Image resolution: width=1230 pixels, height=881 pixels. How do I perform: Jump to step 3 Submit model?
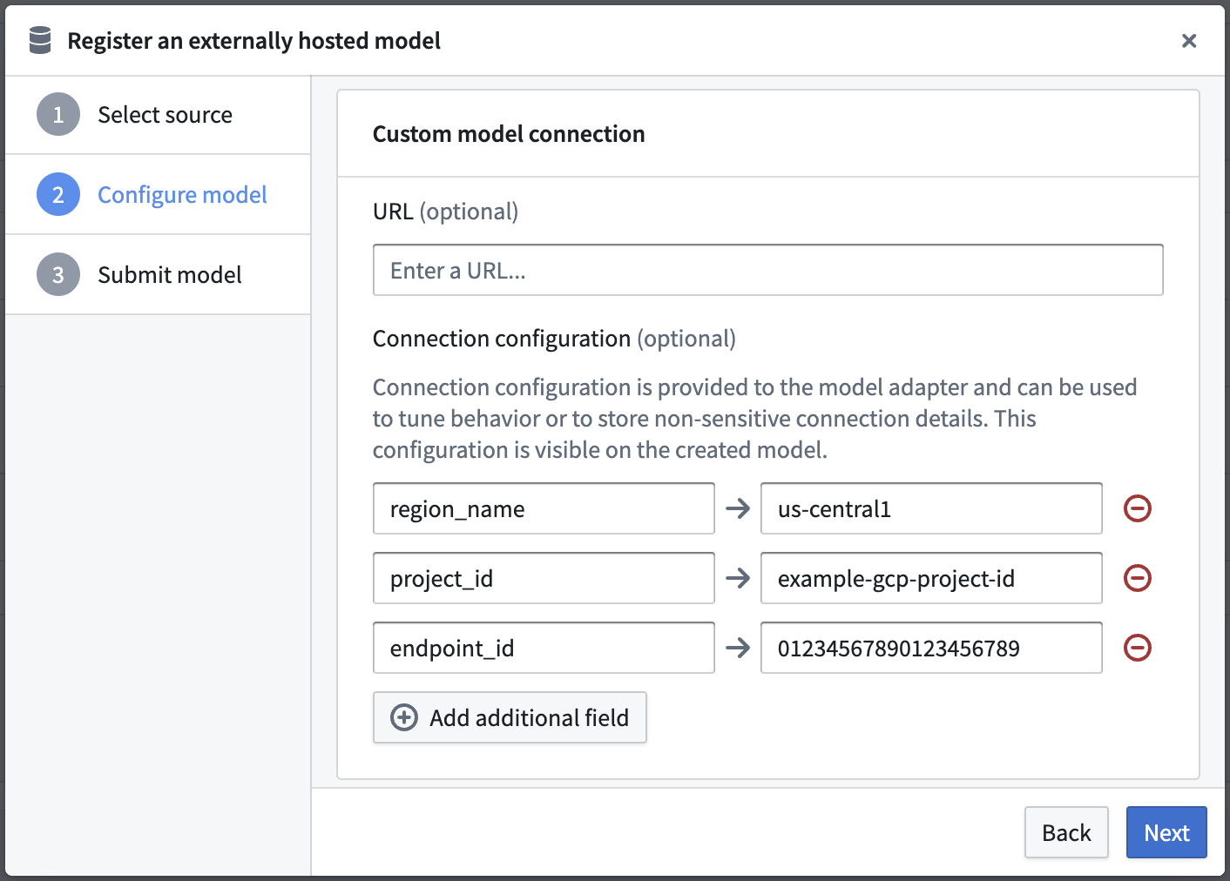158,275
